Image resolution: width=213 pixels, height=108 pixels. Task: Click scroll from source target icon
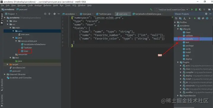(x=45, y=14)
